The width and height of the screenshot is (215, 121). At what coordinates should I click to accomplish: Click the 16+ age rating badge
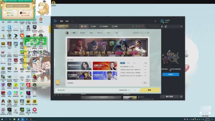(58, 82)
